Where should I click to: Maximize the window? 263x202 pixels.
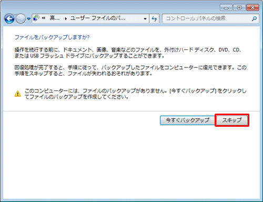click(x=239, y=8)
